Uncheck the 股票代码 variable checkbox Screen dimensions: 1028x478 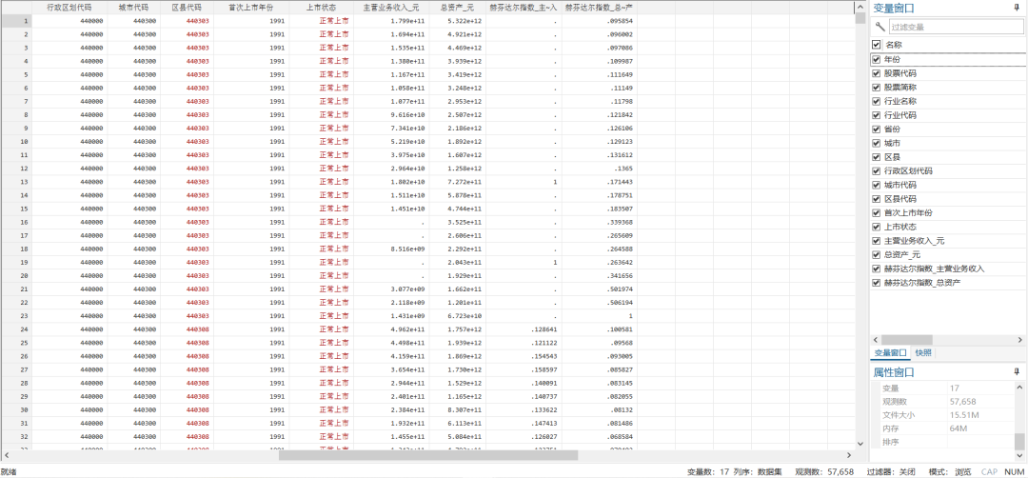click(877, 72)
